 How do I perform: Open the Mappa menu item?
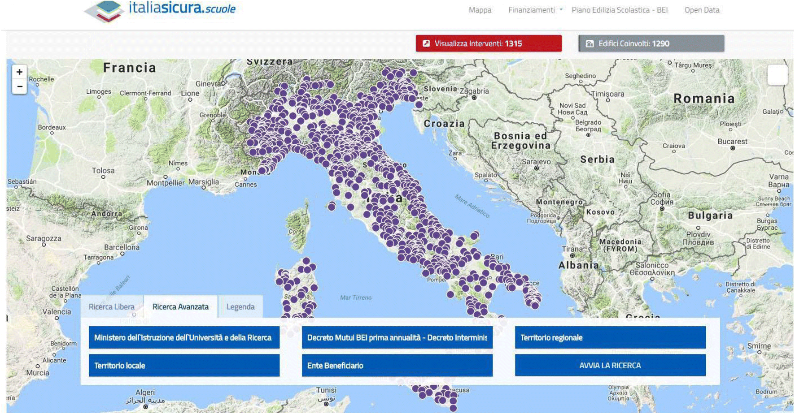[x=480, y=10]
